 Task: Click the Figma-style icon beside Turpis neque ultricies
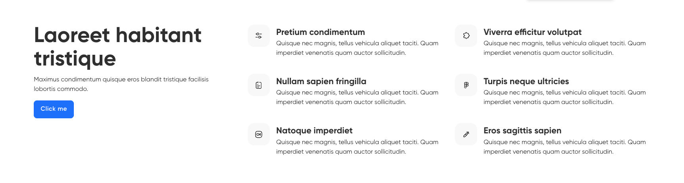click(466, 85)
